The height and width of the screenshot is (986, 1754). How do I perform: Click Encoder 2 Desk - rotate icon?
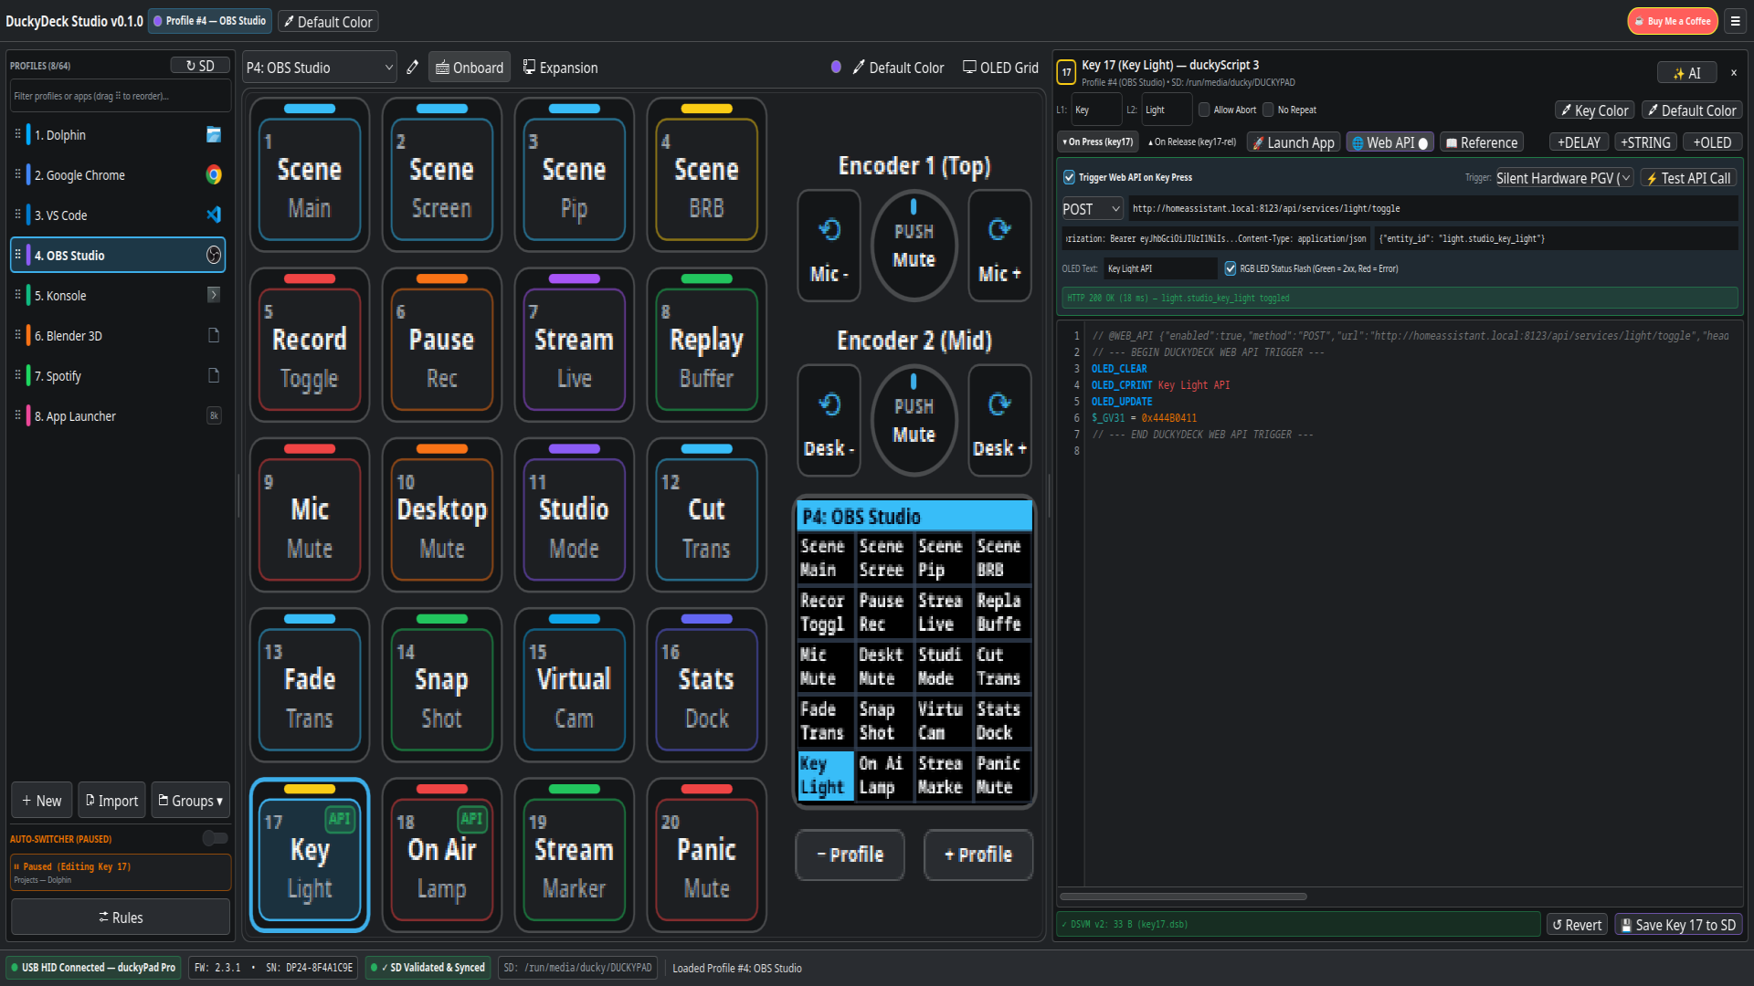click(829, 404)
